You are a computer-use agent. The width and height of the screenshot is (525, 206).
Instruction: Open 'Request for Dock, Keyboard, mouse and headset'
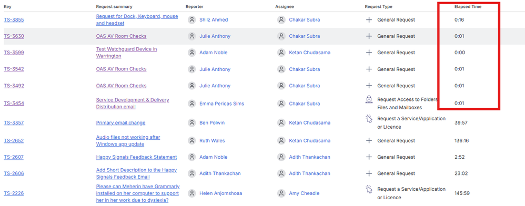click(137, 20)
